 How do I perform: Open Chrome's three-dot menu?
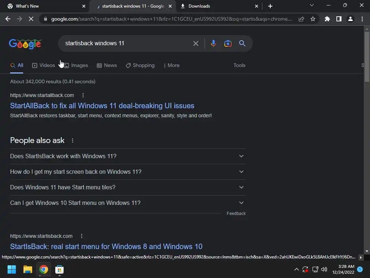click(x=362, y=19)
